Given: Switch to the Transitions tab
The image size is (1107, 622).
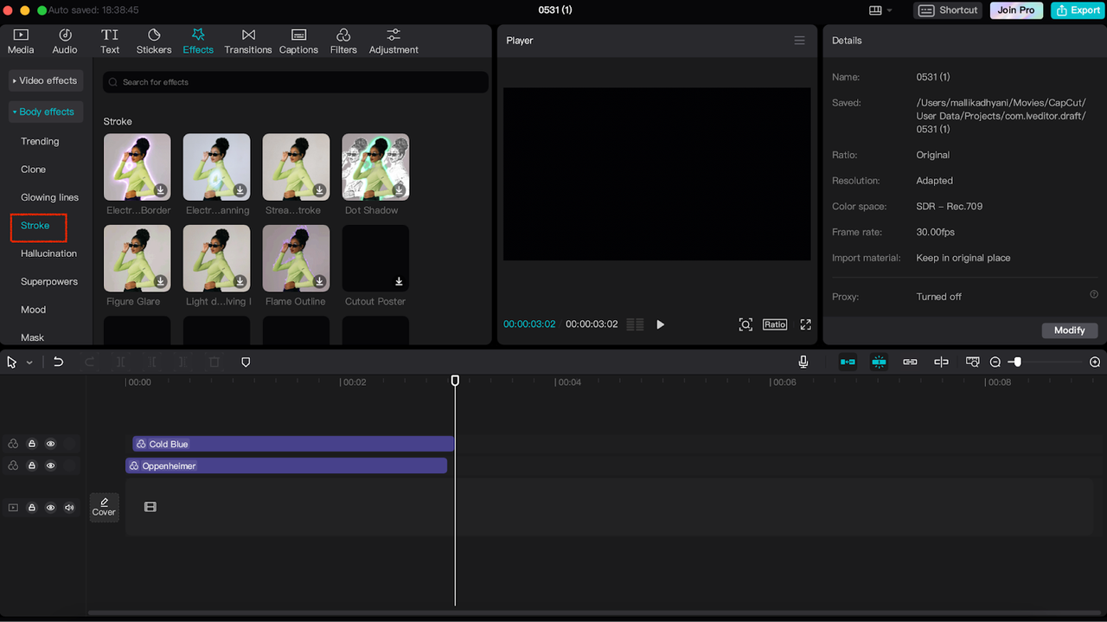Looking at the screenshot, I should pyautogui.click(x=248, y=41).
